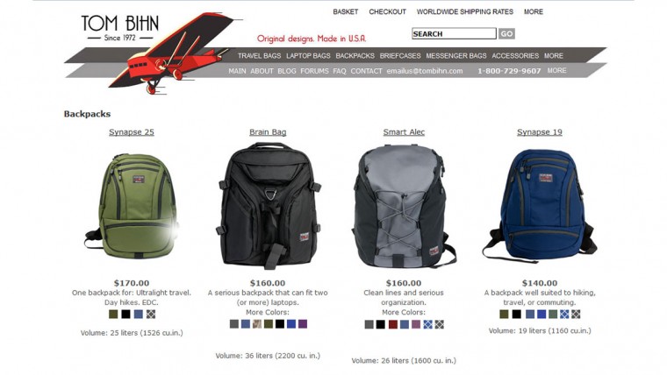
Task: Click the Brain Bag backpack image
Action: 268,206
